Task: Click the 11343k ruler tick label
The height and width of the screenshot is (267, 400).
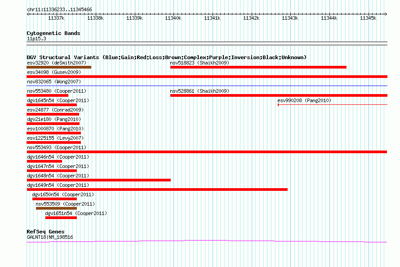Action: (290, 18)
